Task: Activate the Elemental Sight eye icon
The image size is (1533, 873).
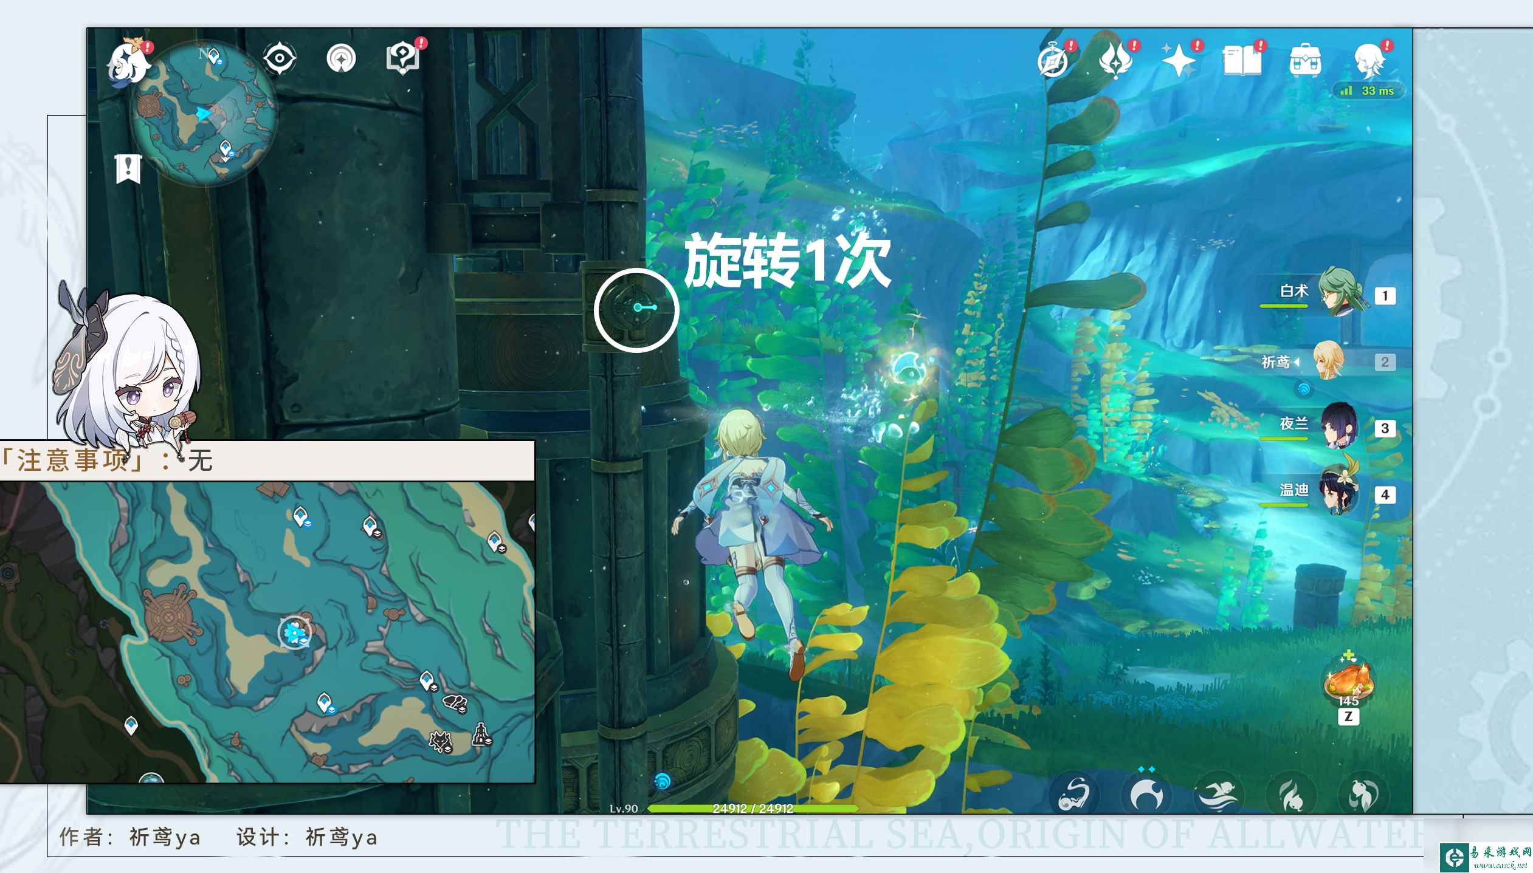Action: tap(279, 58)
